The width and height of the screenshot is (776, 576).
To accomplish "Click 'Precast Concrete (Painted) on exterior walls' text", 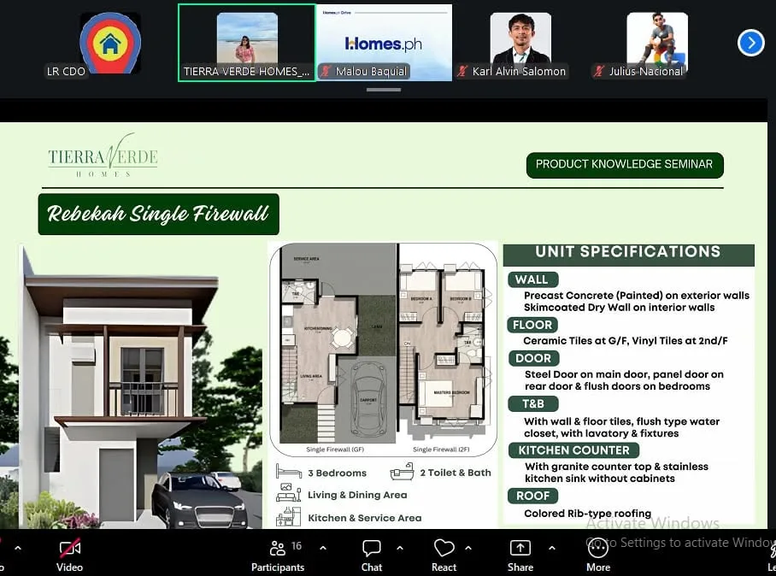I will coord(637,296).
